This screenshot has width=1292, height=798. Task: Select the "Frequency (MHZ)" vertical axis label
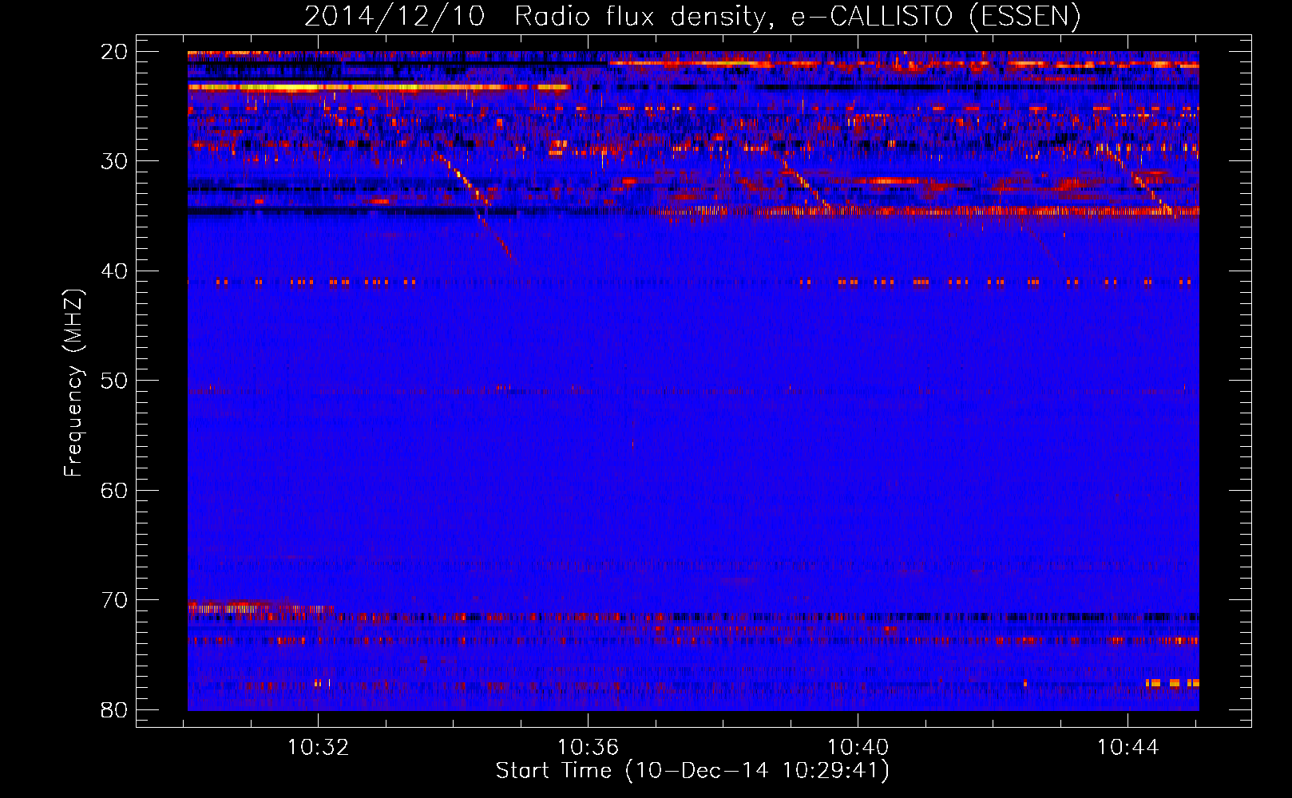coord(73,383)
